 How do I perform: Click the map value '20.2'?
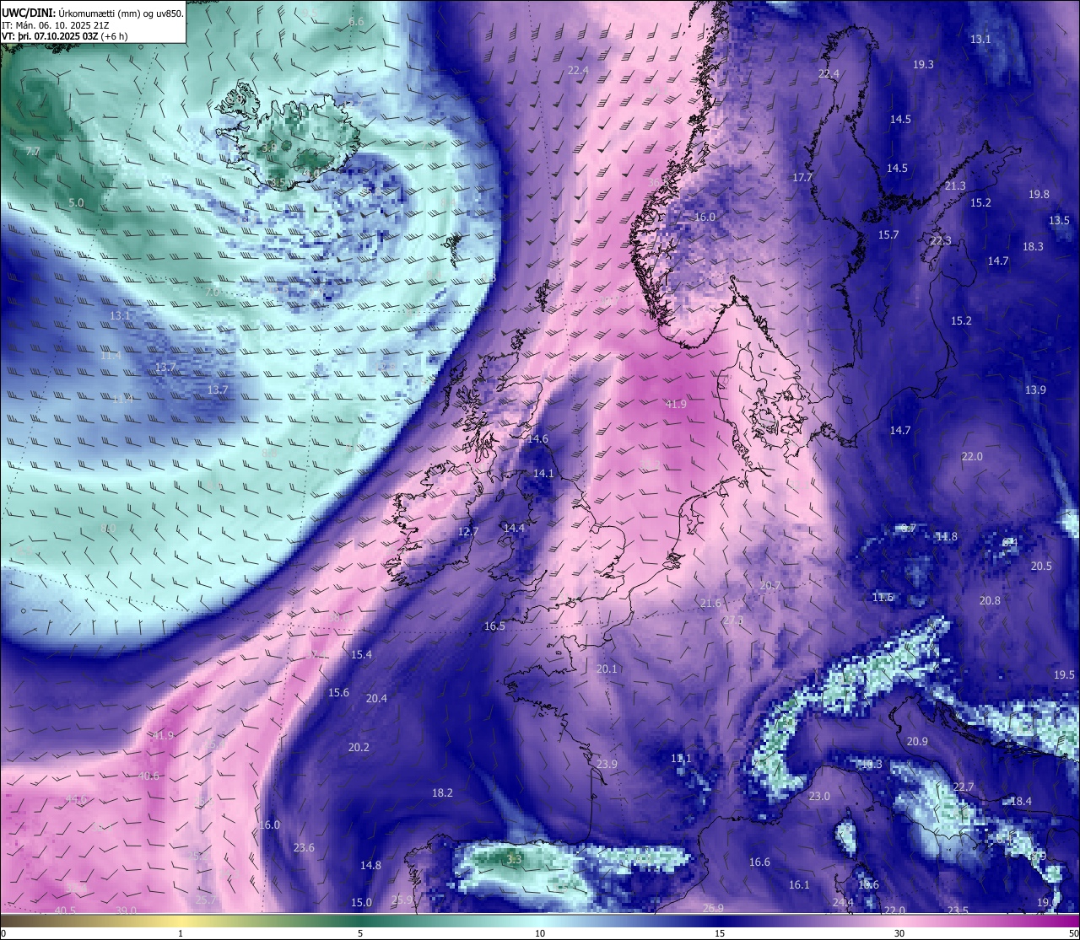(359, 748)
